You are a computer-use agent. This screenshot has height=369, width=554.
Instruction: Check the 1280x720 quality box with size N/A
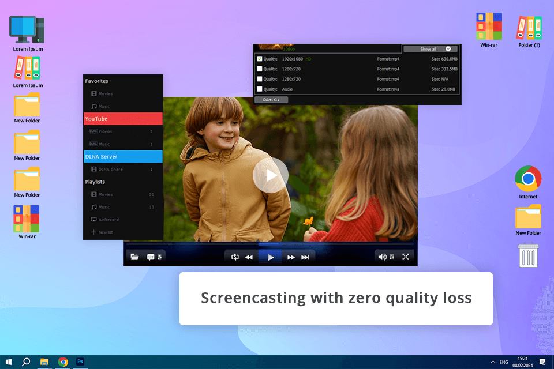[x=259, y=79]
